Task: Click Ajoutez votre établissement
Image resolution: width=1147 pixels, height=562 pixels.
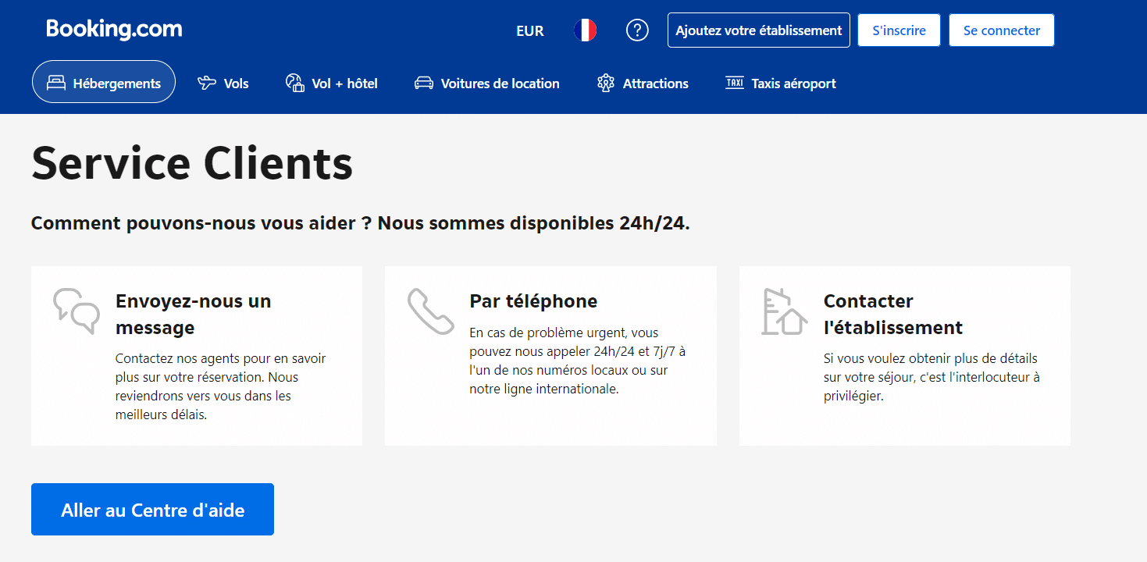Action: [758, 30]
